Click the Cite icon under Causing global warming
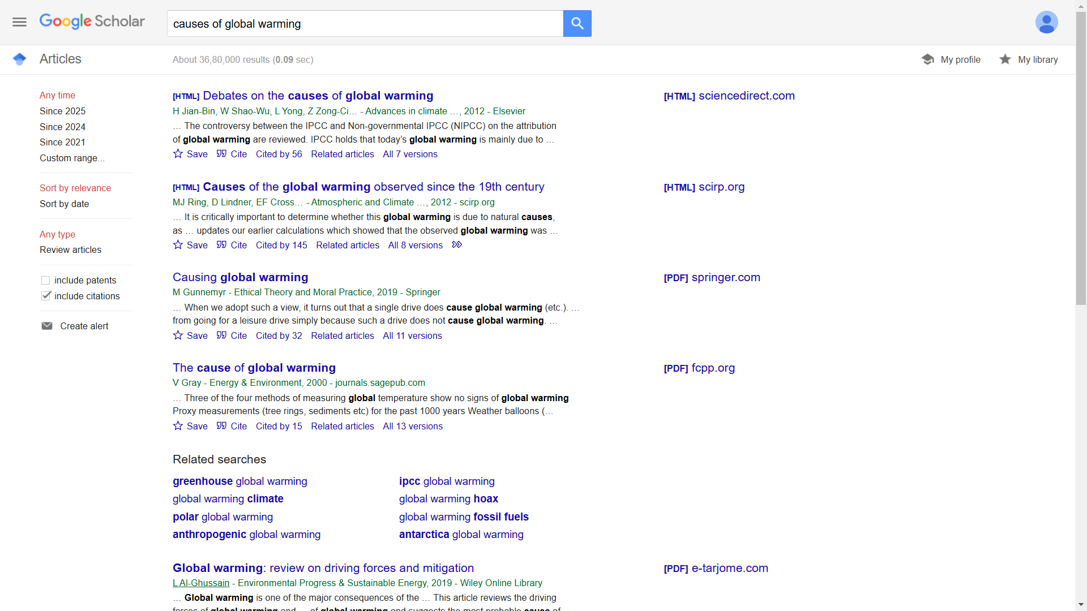The width and height of the screenshot is (1087, 611). (x=221, y=335)
